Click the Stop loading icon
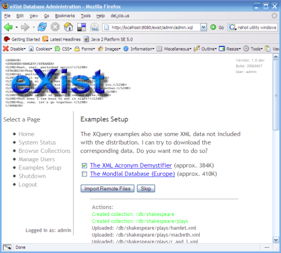 point(55,27)
